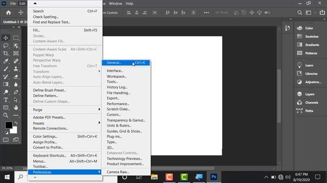
Task: Swap foreground and background colors
Action: pyautogui.click(x=16, y=123)
